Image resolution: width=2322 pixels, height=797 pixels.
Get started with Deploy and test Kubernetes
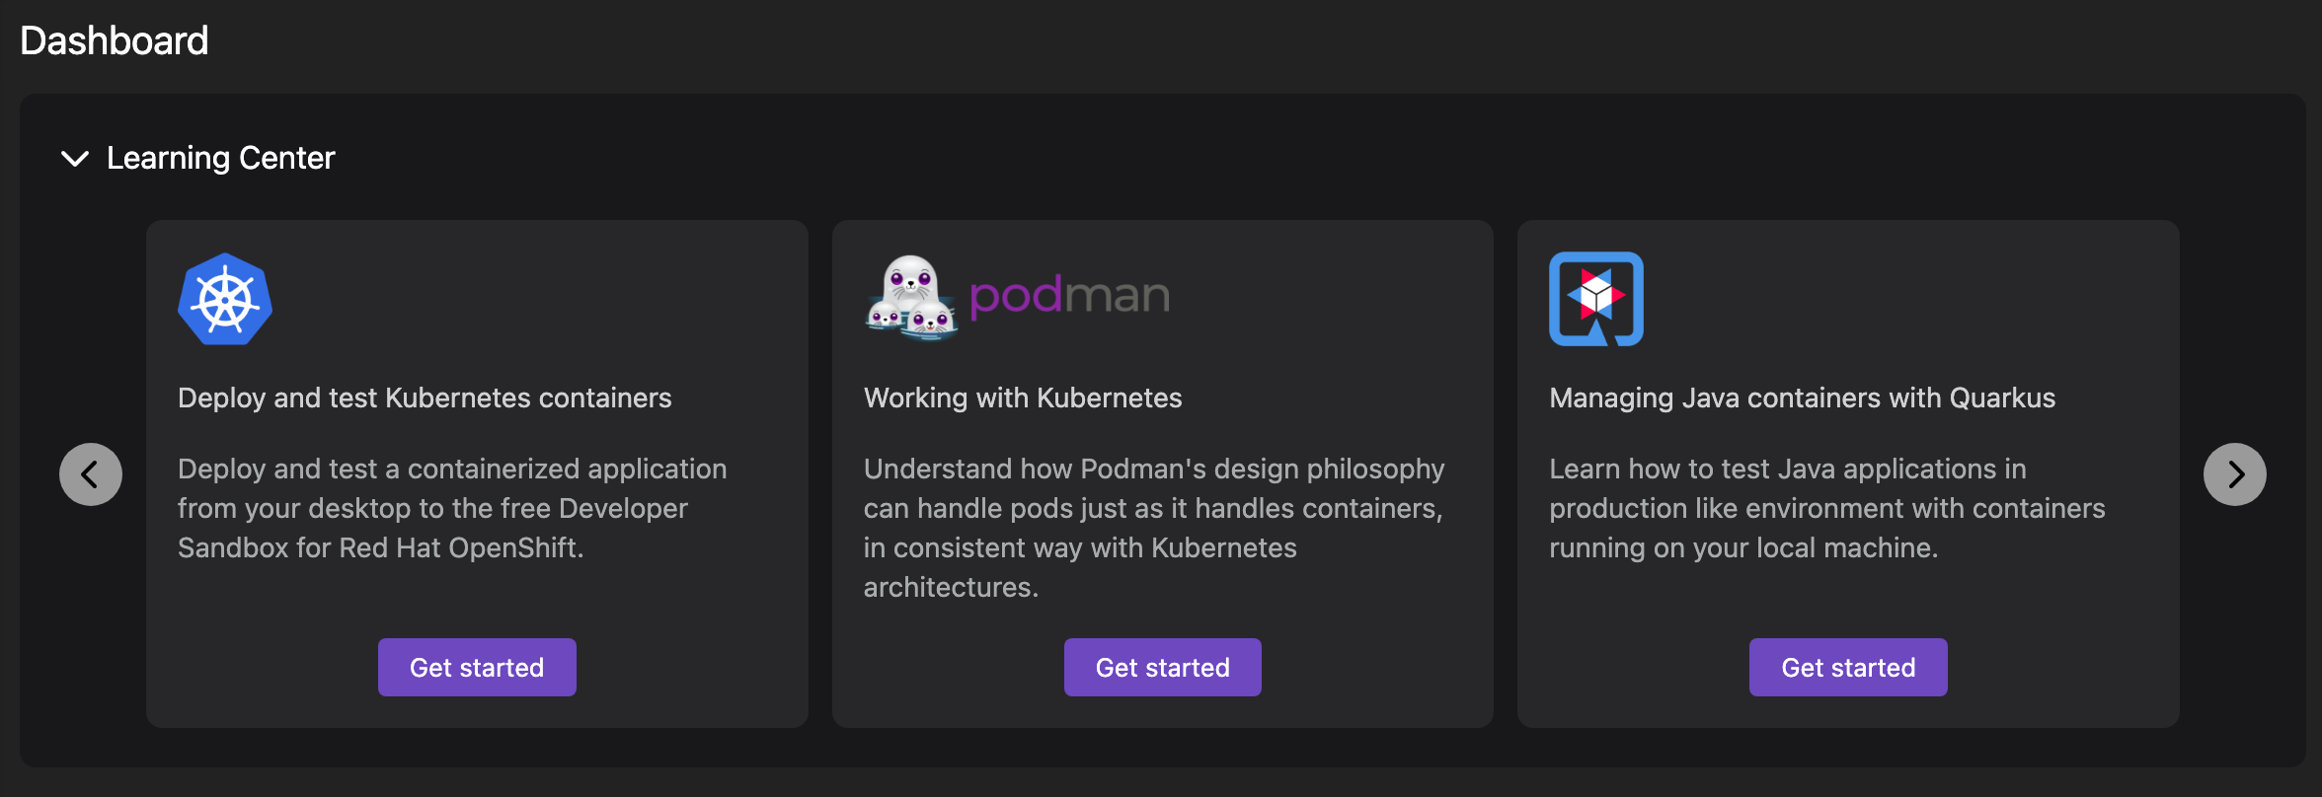477,668
